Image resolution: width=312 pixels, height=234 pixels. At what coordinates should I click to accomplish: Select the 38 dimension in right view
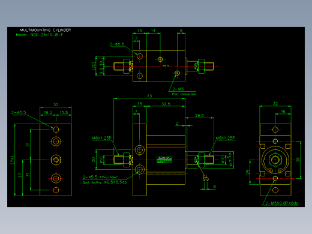(x=298, y=160)
